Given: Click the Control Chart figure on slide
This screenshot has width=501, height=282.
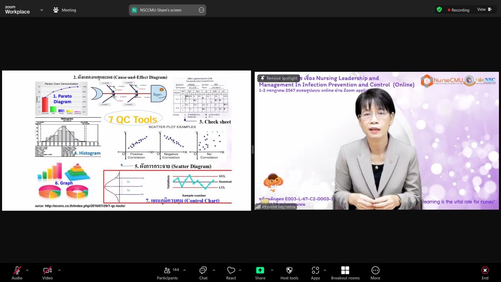Looking at the screenshot, I should 167,187.
